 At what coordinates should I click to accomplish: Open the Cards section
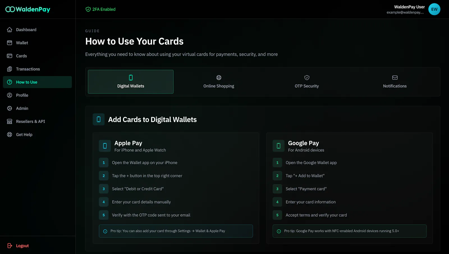coord(37,56)
